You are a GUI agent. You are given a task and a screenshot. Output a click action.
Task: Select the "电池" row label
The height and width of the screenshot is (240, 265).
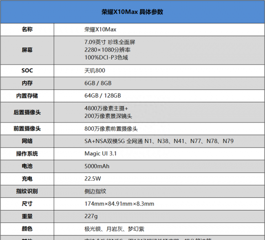tap(27, 166)
